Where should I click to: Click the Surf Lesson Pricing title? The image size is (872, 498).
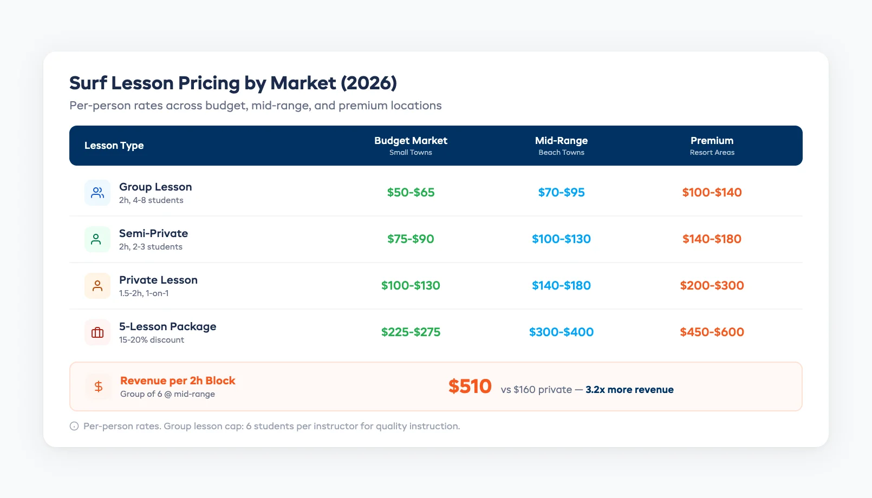click(x=233, y=83)
